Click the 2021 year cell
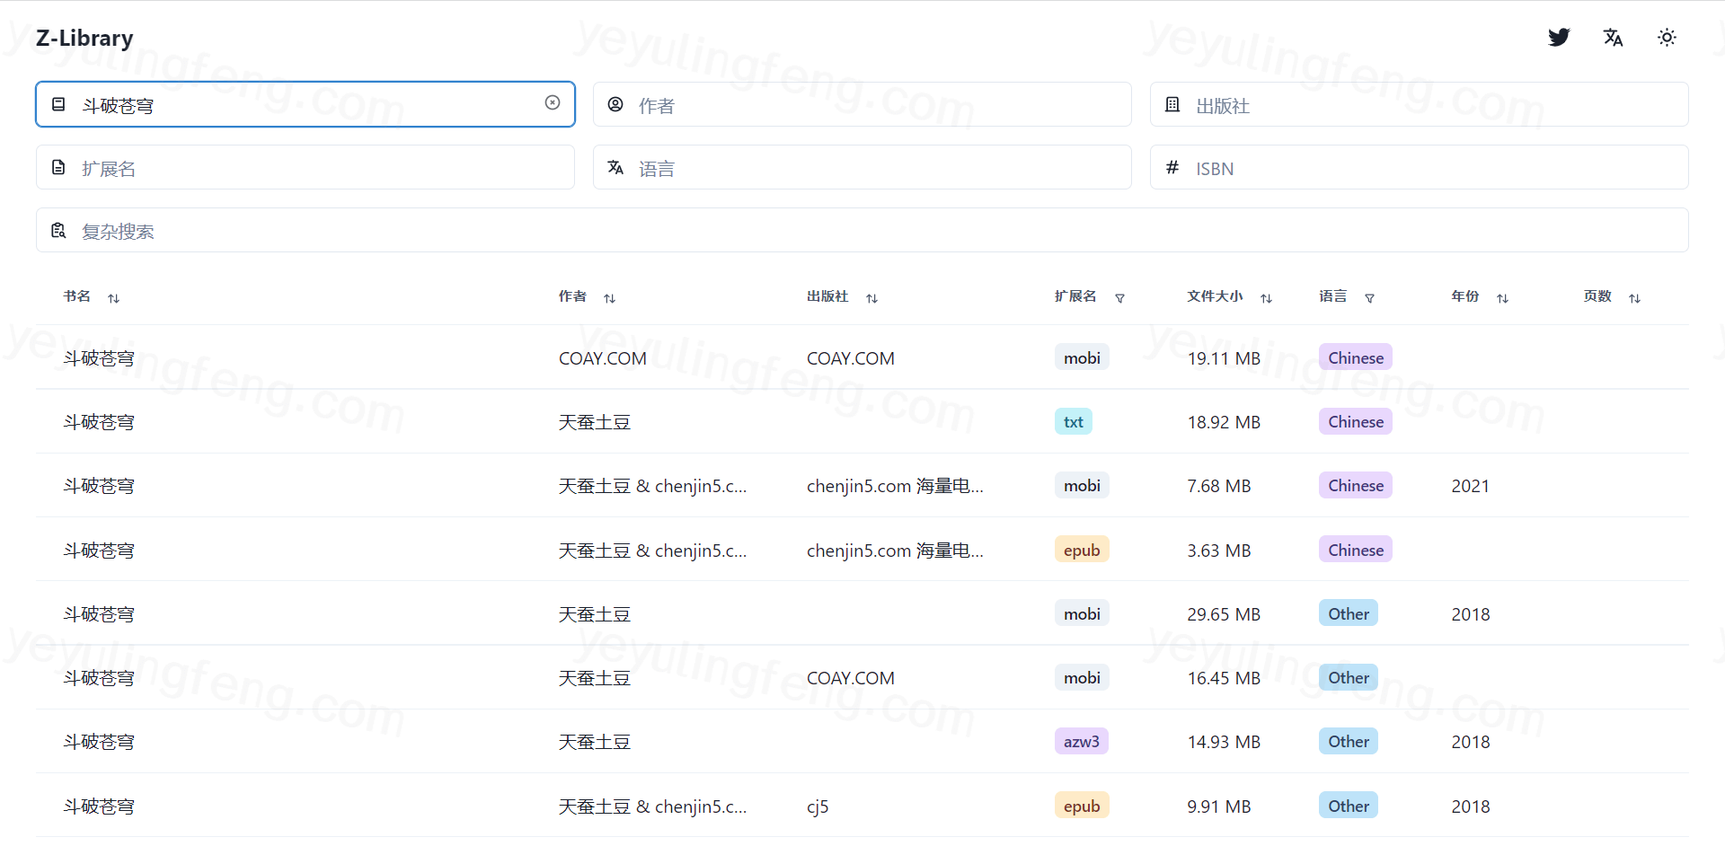This screenshot has width=1725, height=846. (x=1471, y=486)
